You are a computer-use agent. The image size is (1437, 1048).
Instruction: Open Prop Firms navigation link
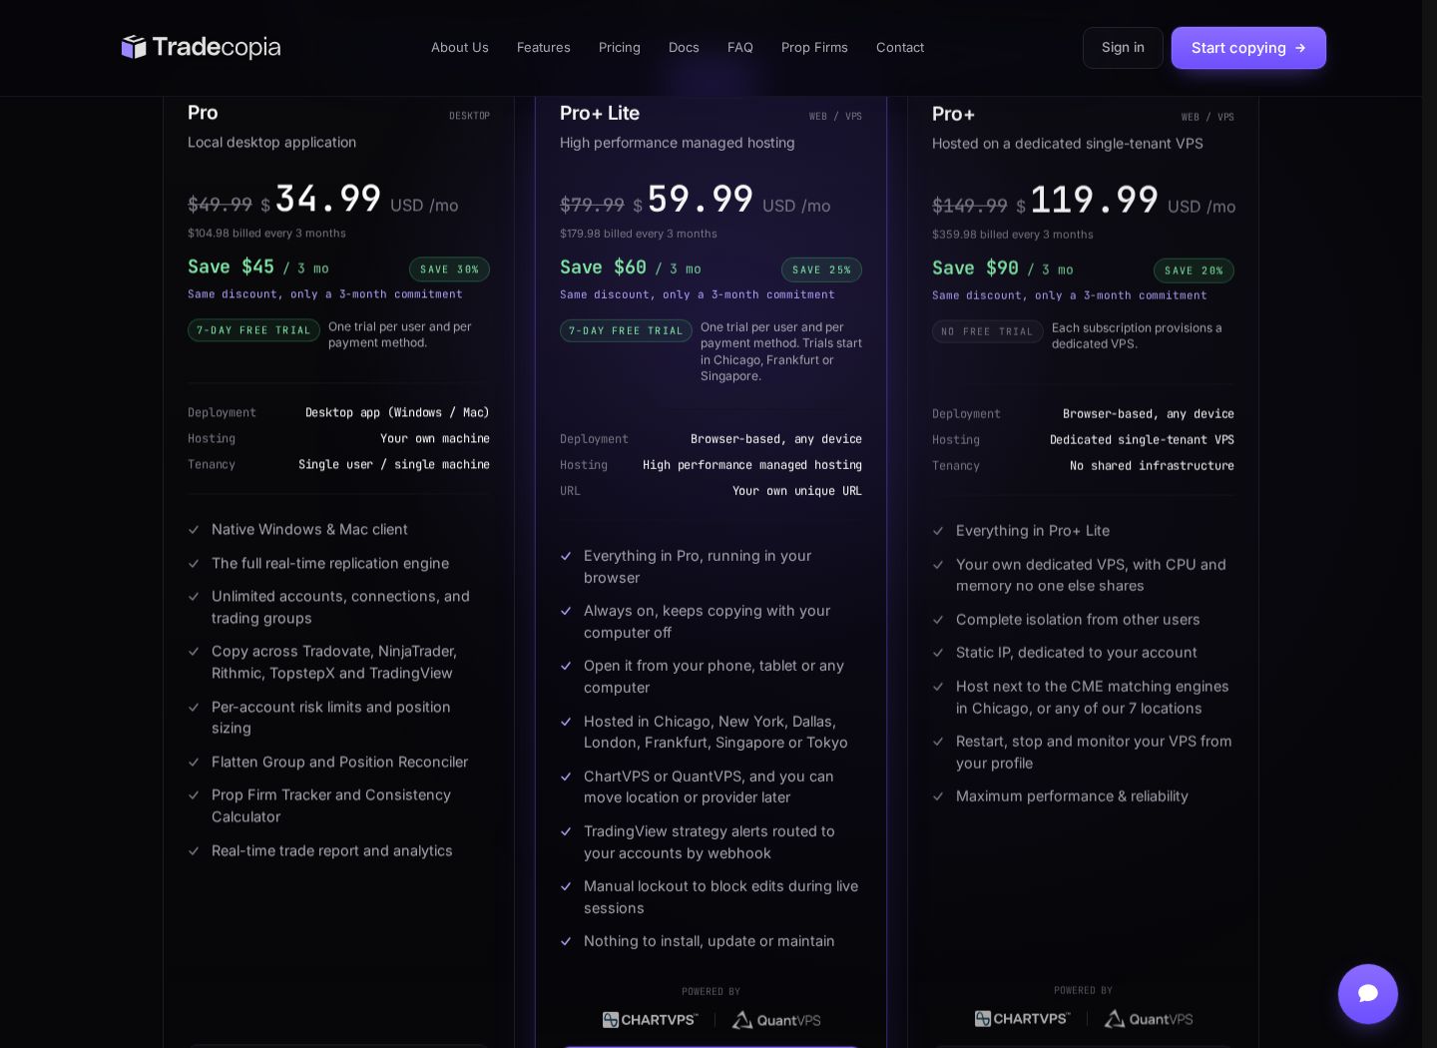coord(814,48)
